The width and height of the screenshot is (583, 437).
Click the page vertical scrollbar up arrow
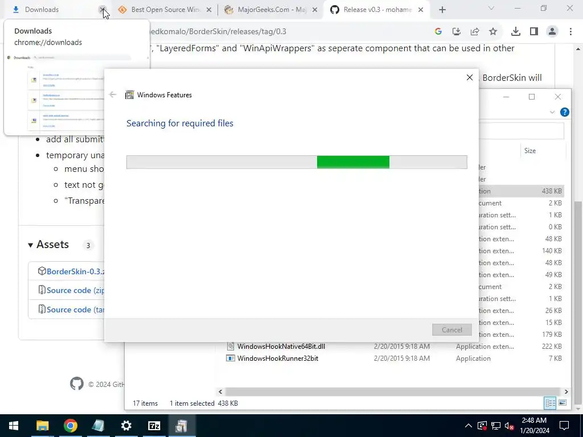tap(578, 49)
